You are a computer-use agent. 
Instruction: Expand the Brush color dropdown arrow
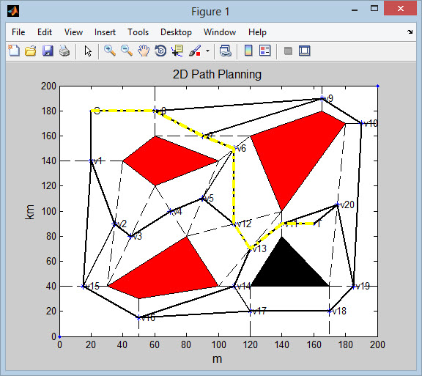click(x=207, y=51)
